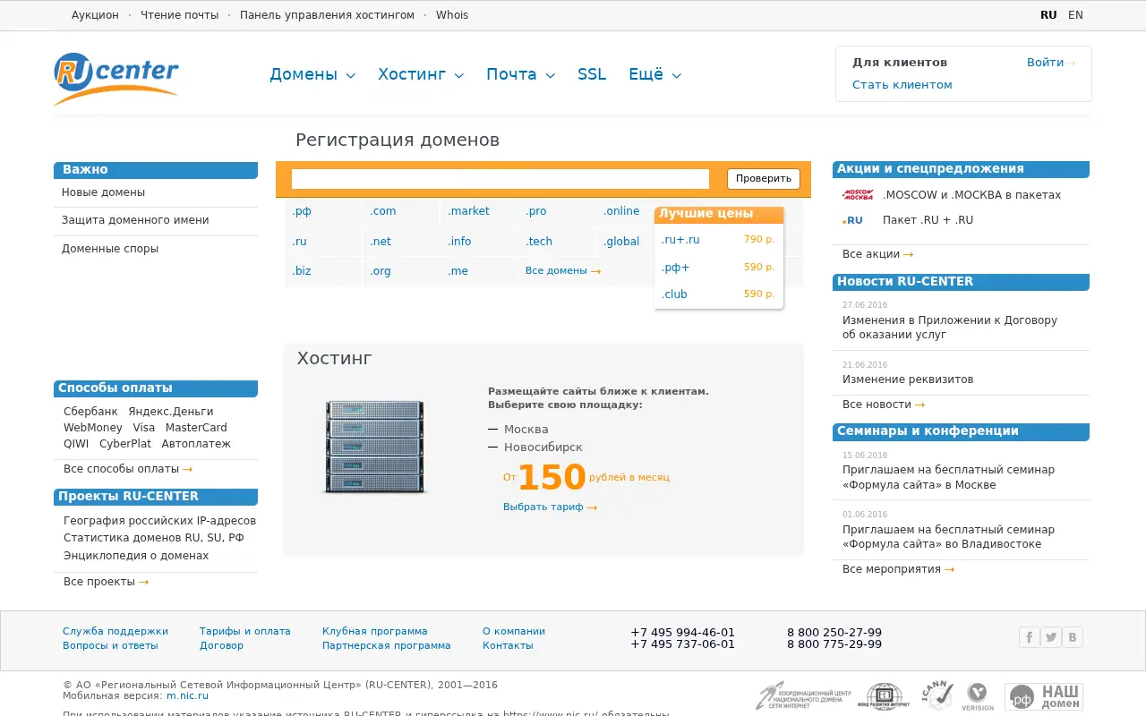The width and height of the screenshot is (1146, 716).
Task: Click the Internet Development Fund logo
Action: coord(883,696)
